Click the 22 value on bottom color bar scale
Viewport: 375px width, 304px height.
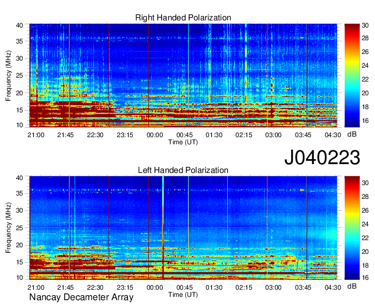click(x=365, y=238)
